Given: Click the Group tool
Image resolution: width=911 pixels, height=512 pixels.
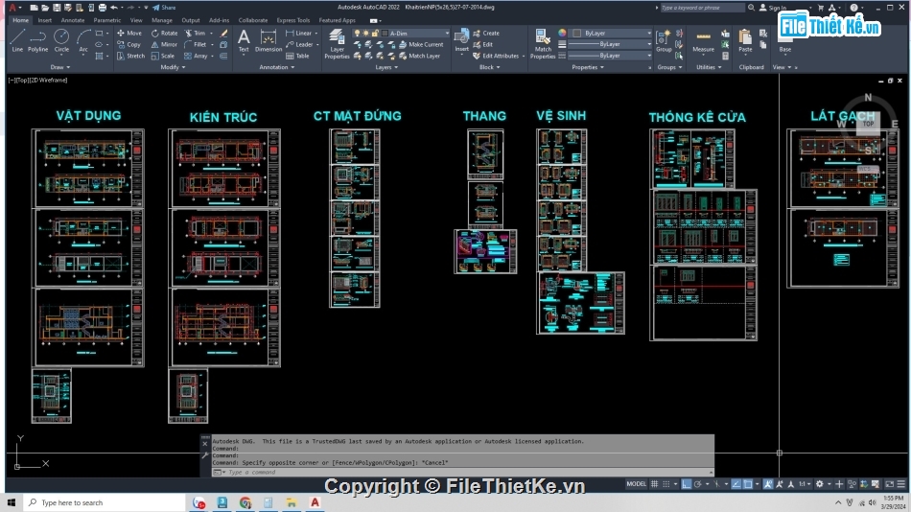Looking at the screenshot, I should tap(664, 40).
